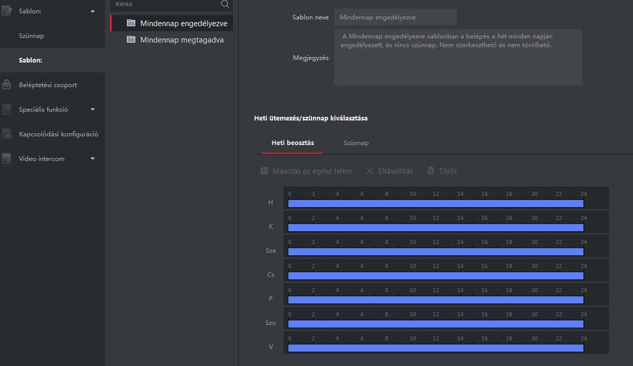633x366 pixels.
Task: Click the Sablon edit icon in sidebar
Action: 6,11
